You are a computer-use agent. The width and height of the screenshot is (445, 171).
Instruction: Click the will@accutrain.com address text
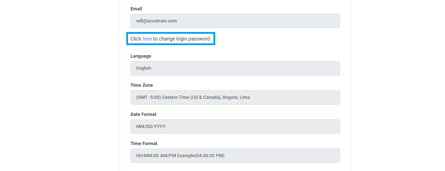click(x=156, y=21)
